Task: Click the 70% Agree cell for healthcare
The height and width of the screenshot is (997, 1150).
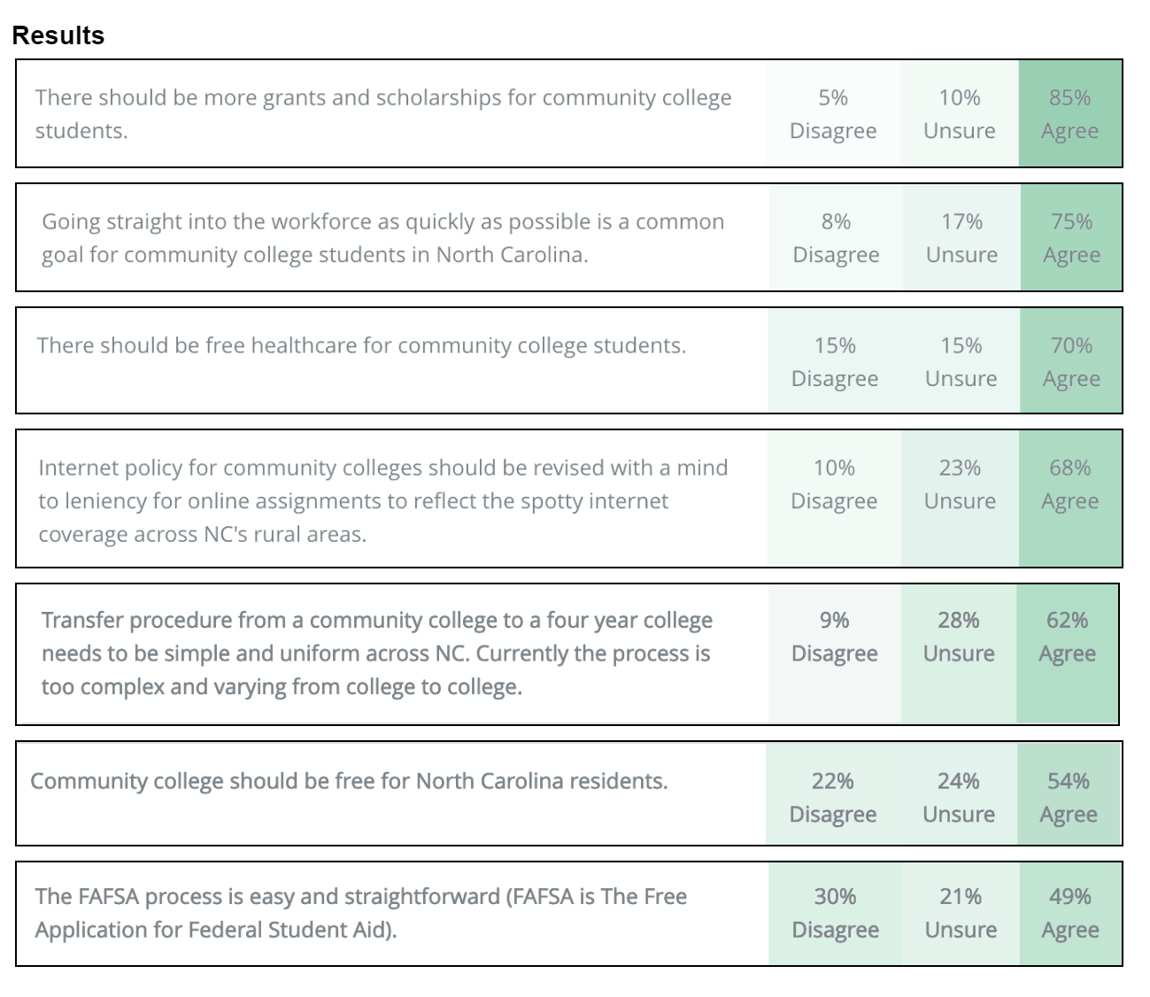Action: (x=1071, y=361)
